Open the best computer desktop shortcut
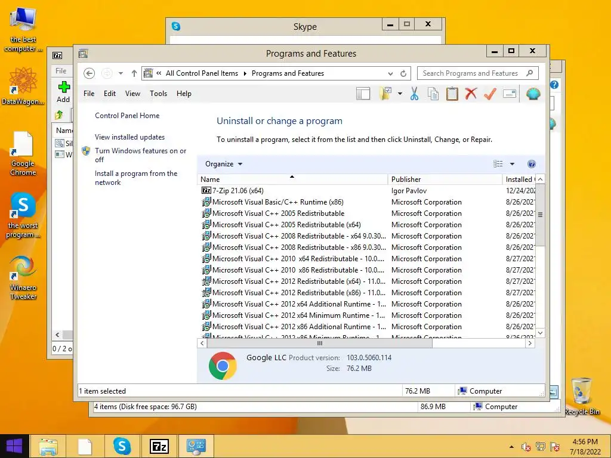 (x=23, y=30)
